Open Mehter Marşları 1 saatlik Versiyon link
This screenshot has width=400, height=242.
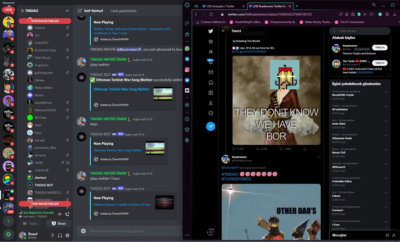click(122, 204)
